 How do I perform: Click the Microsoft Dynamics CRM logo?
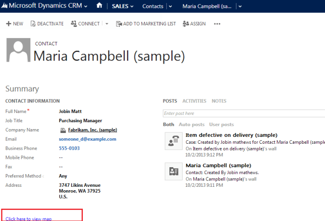pos(42,5)
